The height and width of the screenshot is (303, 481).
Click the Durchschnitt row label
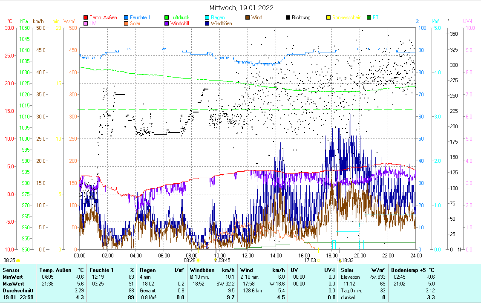tap(15, 291)
